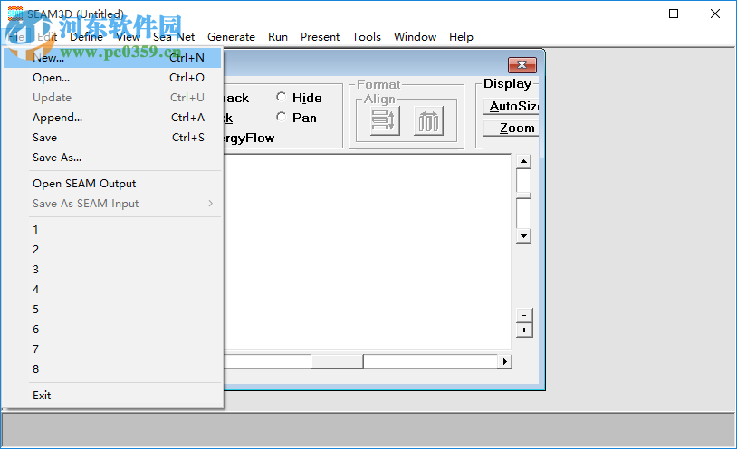Open recent file entry 3
Image resolution: width=737 pixels, height=449 pixels.
(x=112, y=270)
